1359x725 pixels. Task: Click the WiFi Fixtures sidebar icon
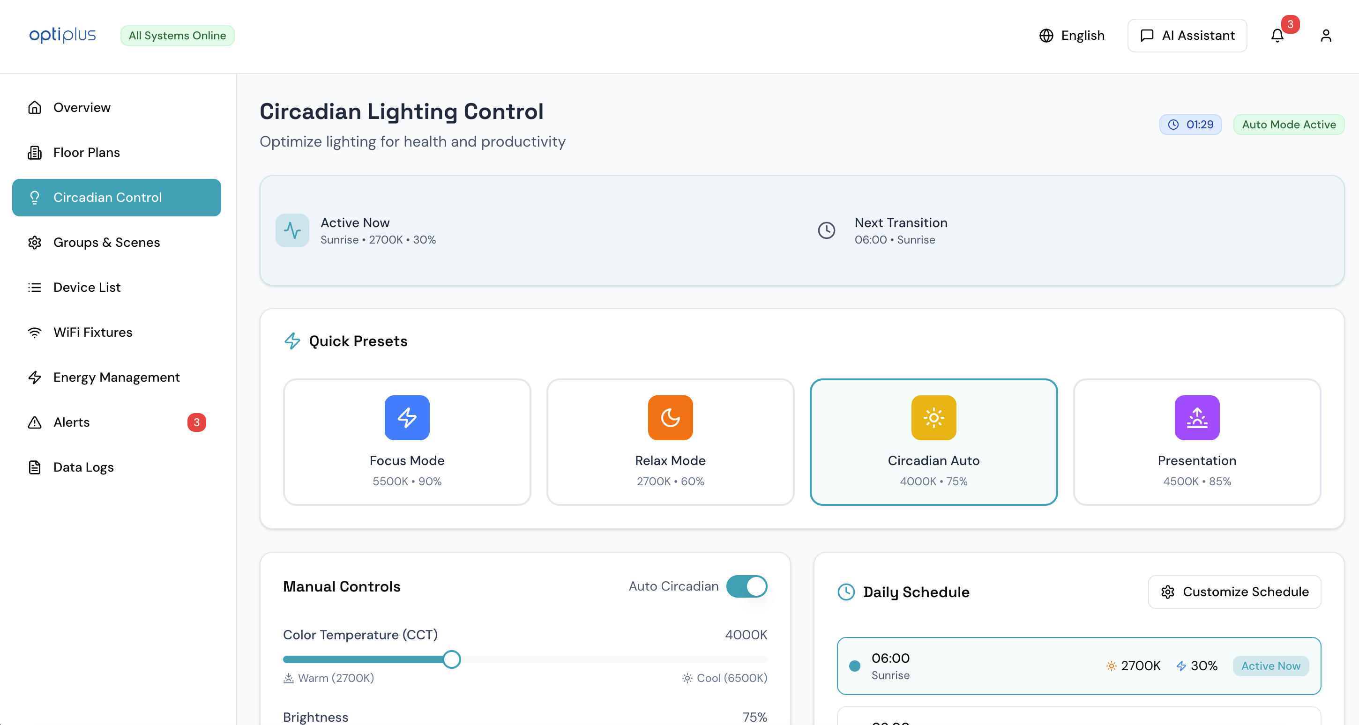tap(34, 332)
